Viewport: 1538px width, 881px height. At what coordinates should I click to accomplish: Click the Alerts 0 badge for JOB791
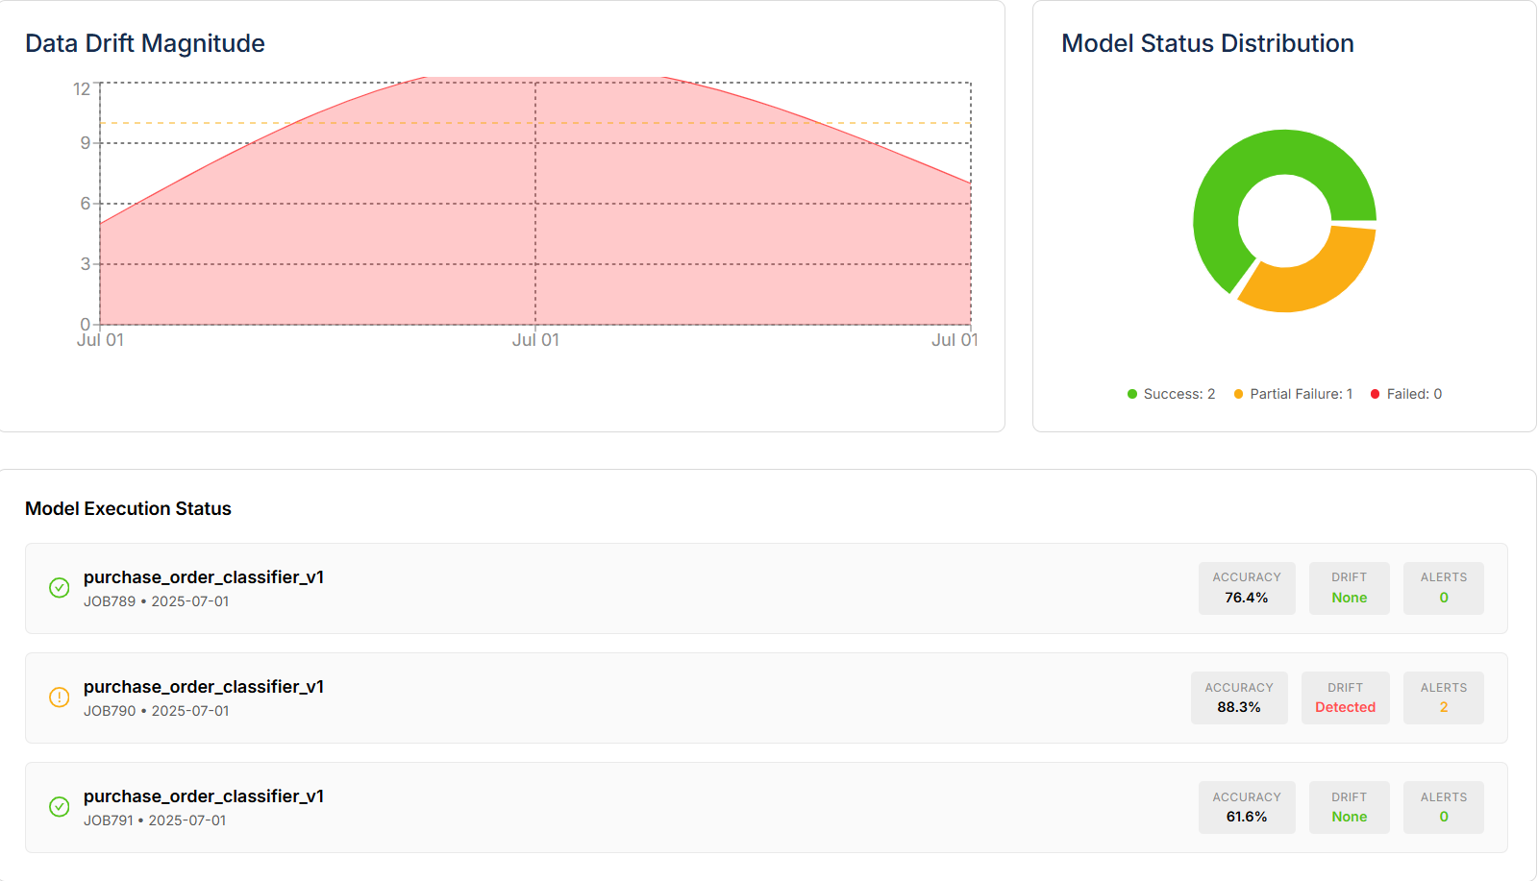1443,807
